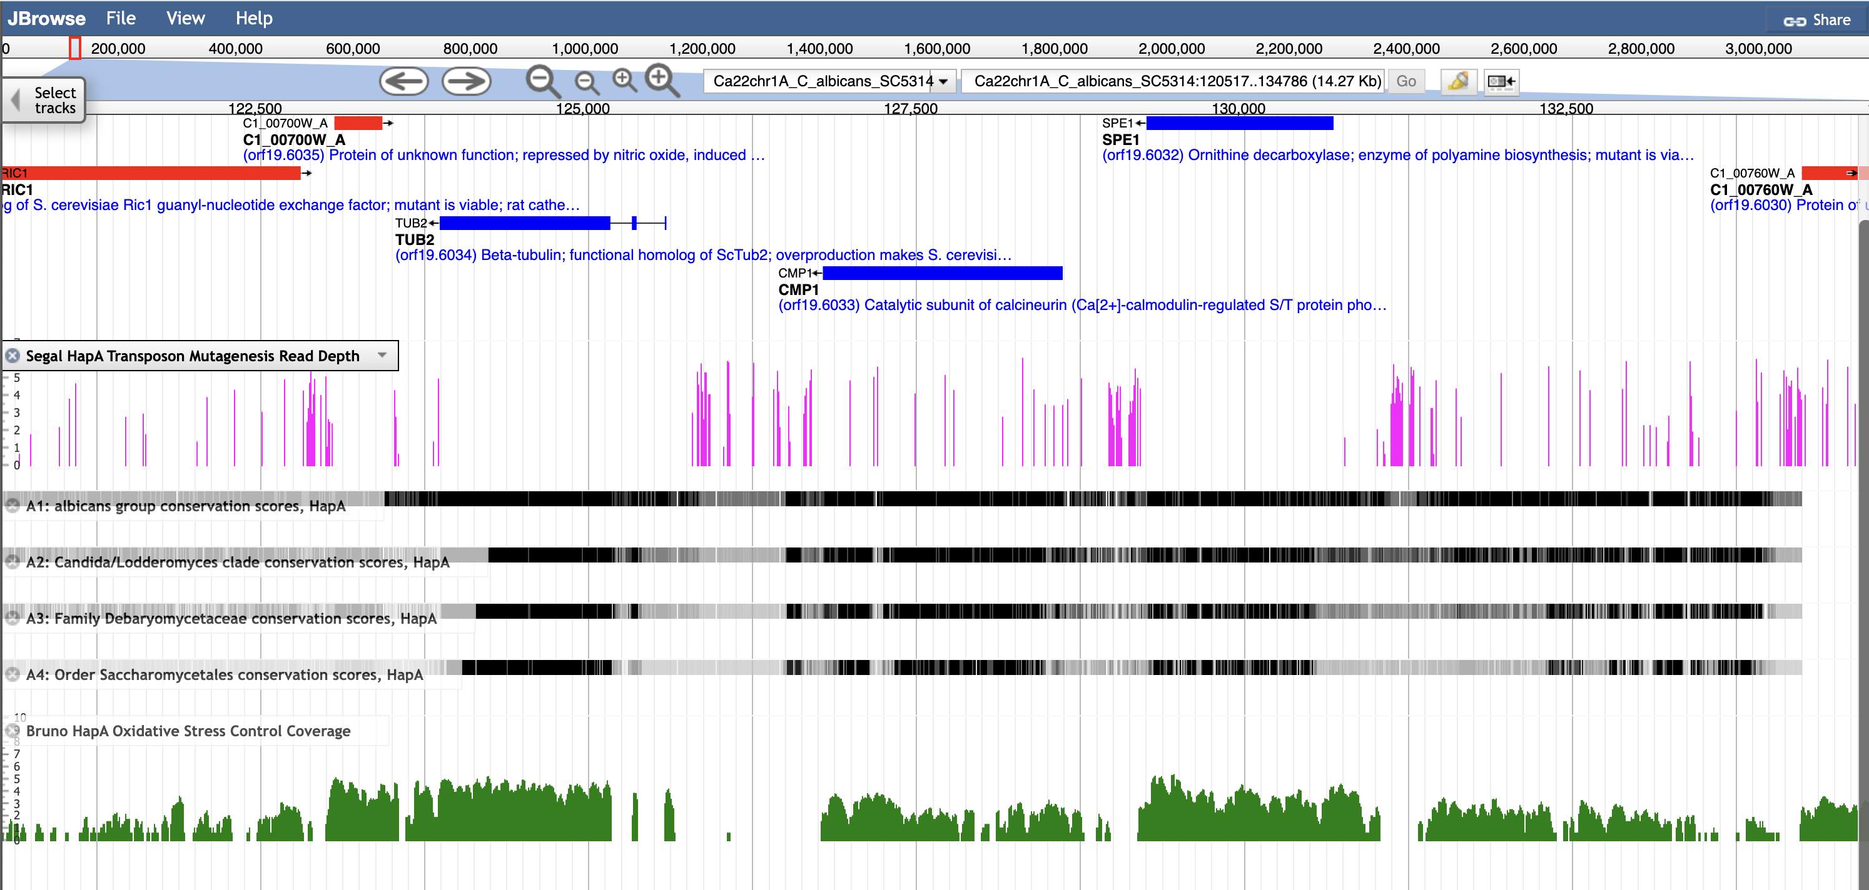Close the Segal HapA Transposon track

13,356
